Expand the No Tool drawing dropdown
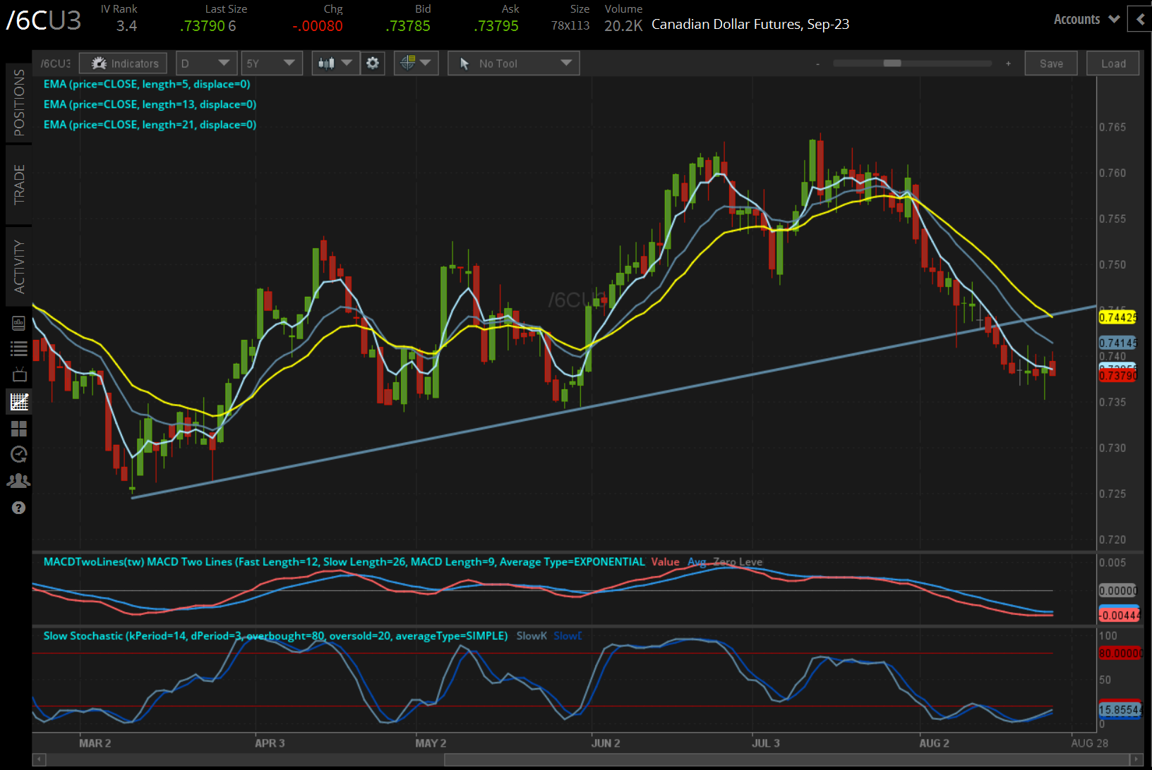 point(513,63)
